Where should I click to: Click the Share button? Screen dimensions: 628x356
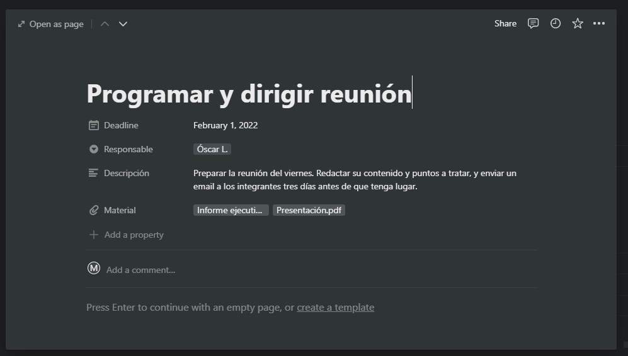[505, 24]
